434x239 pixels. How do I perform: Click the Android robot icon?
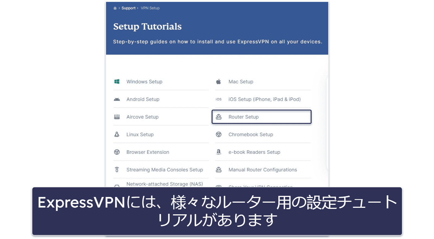(x=117, y=99)
